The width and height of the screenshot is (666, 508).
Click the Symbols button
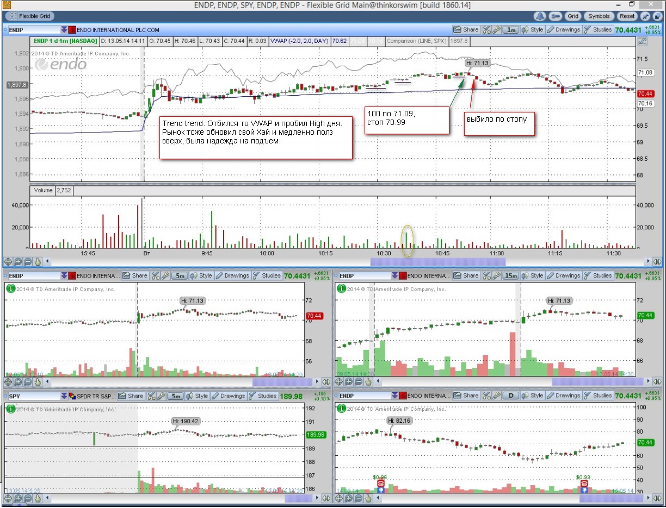point(599,16)
